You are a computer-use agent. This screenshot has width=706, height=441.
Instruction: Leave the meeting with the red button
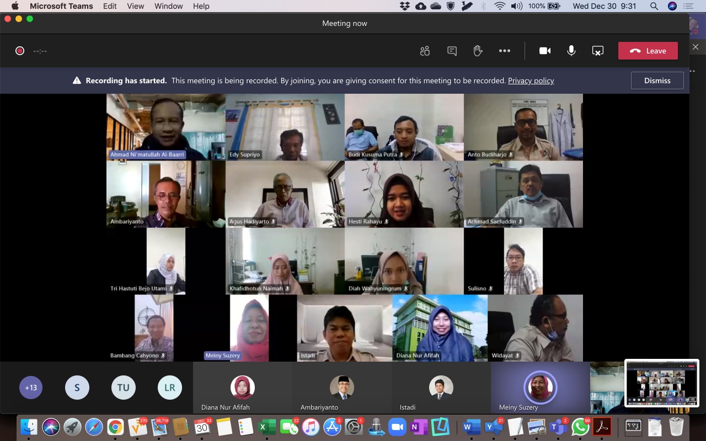pos(648,51)
